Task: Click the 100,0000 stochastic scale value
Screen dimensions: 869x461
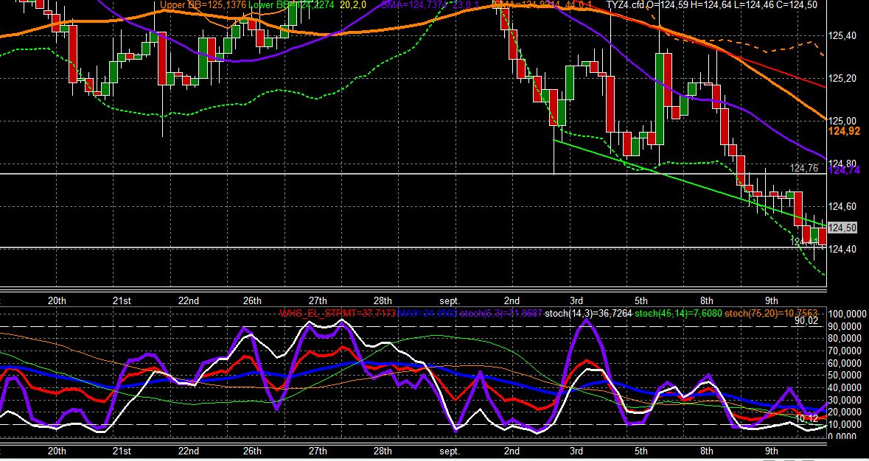Action: click(847, 314)
